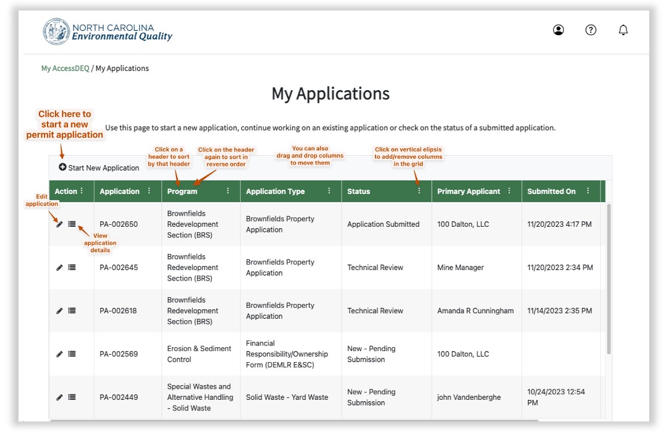Select the PA-002618 application number

118,311
